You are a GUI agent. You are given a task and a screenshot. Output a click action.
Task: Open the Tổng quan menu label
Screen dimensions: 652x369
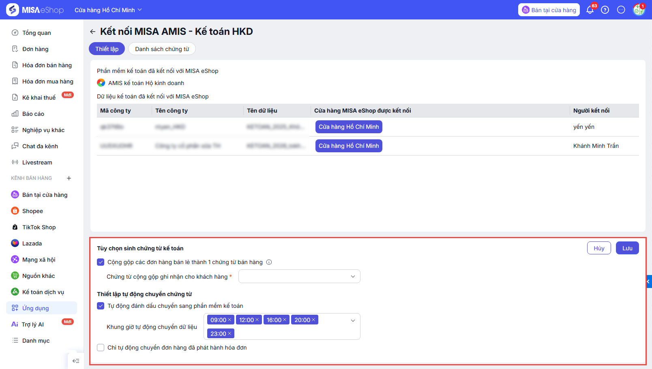(x=36, y=33)
